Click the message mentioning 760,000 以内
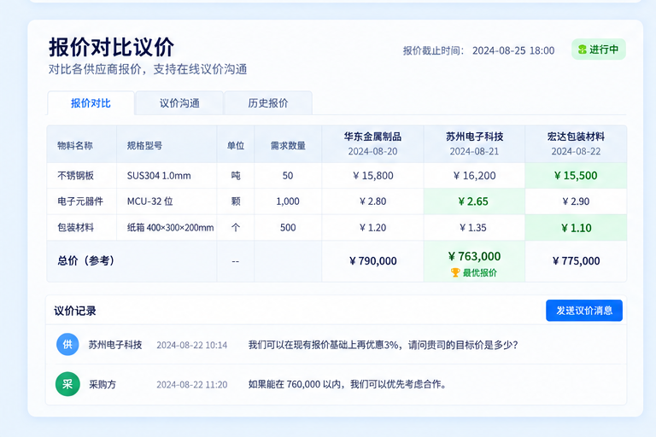 tap(348, 384)
